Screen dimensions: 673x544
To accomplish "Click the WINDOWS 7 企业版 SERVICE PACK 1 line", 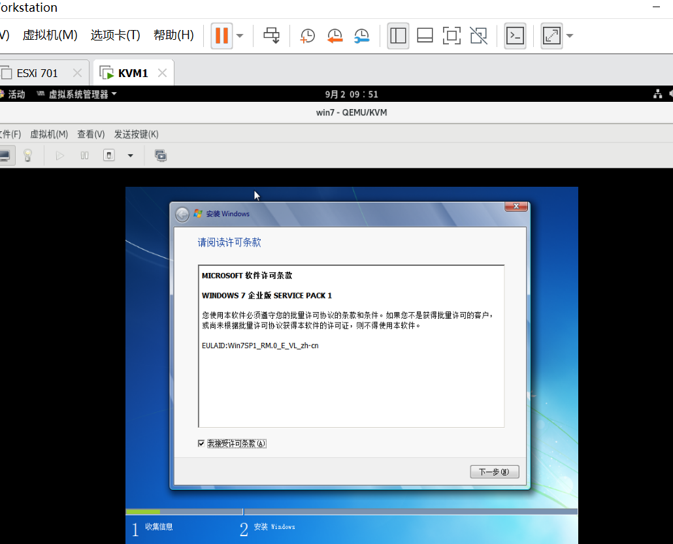I will [267, 296].
